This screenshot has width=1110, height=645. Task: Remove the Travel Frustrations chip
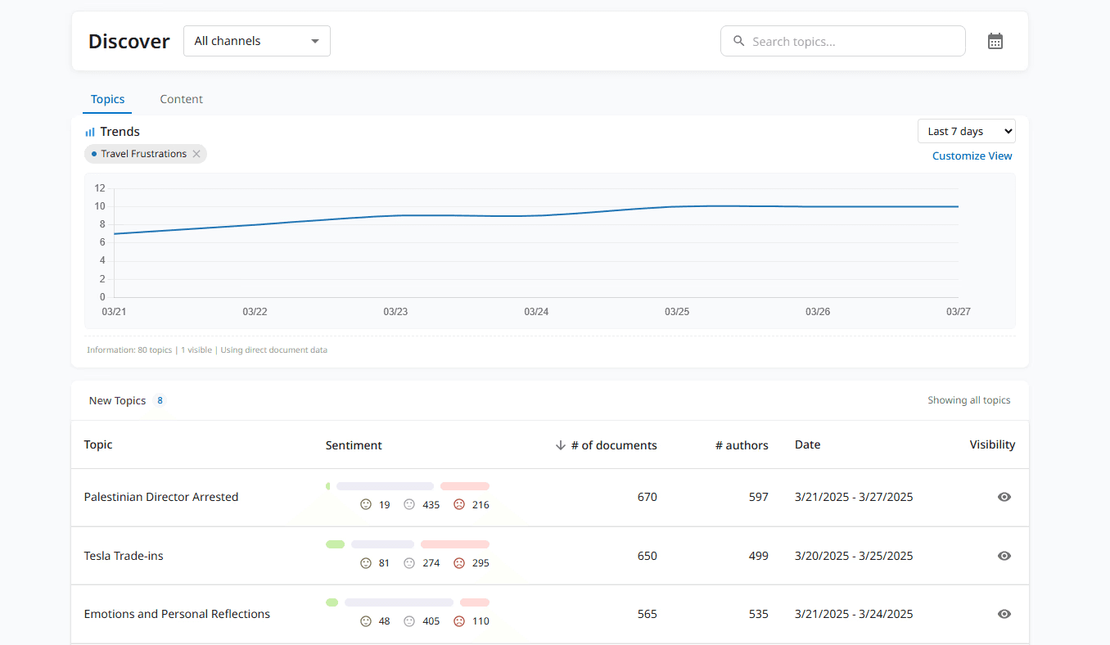[x=196, y=154]
